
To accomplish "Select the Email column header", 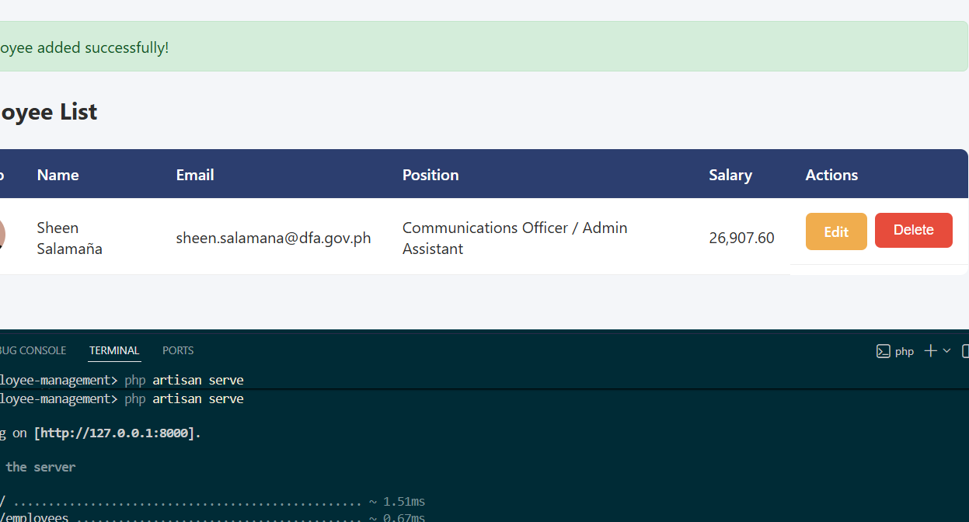I will (195, 175).
